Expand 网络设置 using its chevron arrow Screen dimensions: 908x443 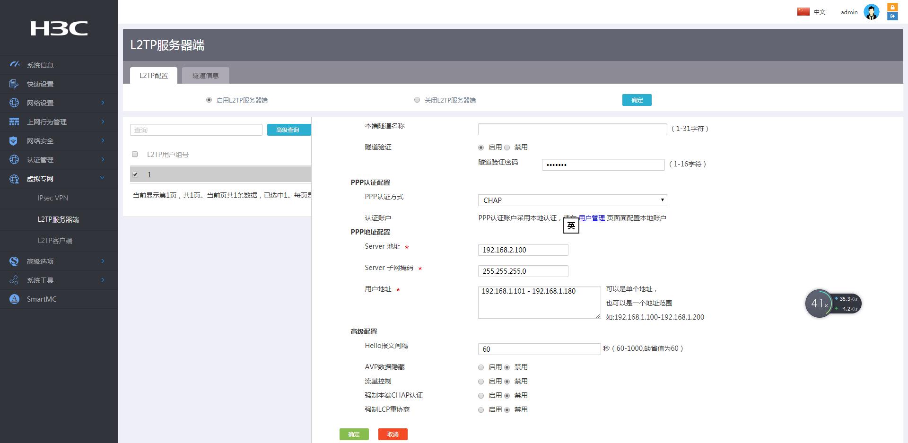103,103
